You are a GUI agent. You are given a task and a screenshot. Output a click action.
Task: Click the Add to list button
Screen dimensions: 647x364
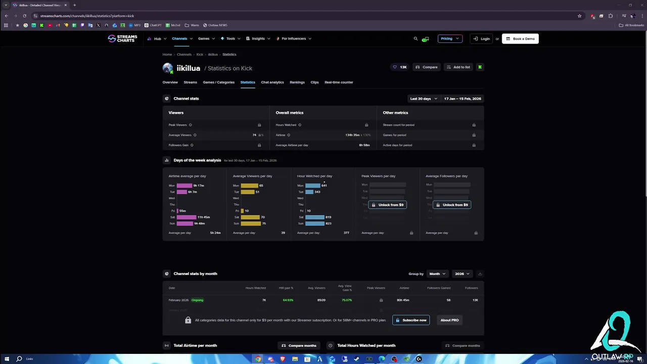pos(458,67)
